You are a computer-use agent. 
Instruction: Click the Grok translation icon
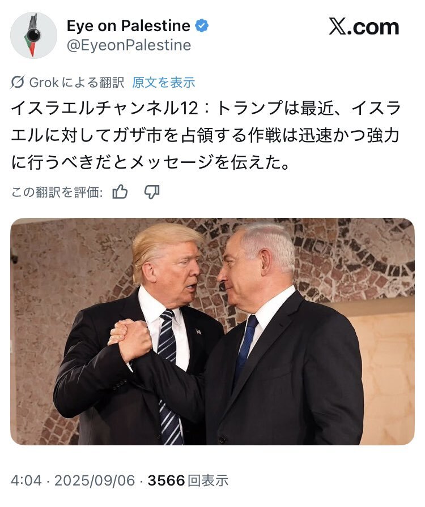click(18, 82)
